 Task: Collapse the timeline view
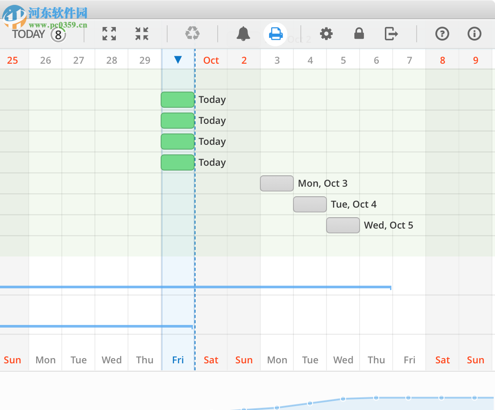[141, 34]
